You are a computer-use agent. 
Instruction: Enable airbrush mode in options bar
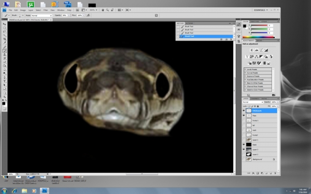88,15
